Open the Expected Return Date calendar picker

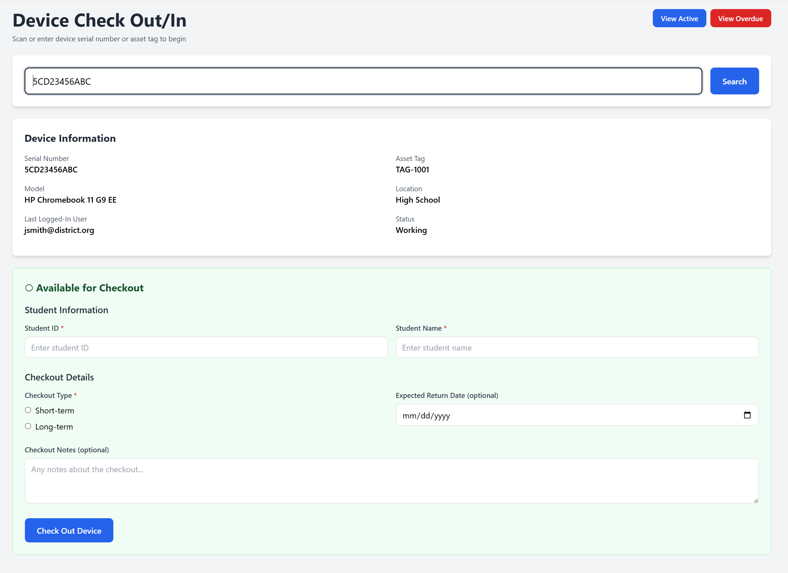click(x=747, y=415)
